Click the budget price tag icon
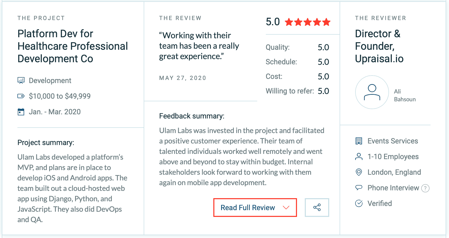Viewport: 449px width, 238px height. (21, 96)
